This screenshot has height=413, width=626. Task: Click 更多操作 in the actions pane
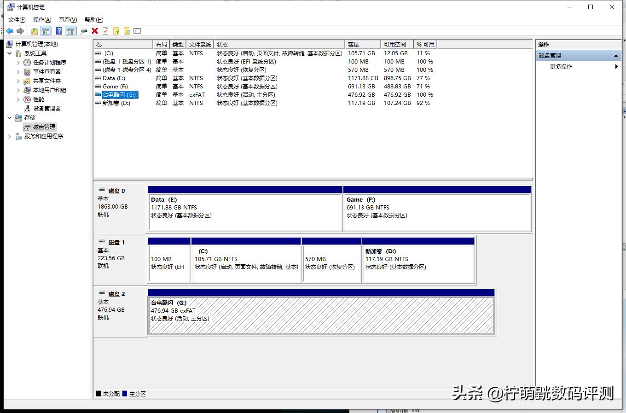click(x=561, y=67)
